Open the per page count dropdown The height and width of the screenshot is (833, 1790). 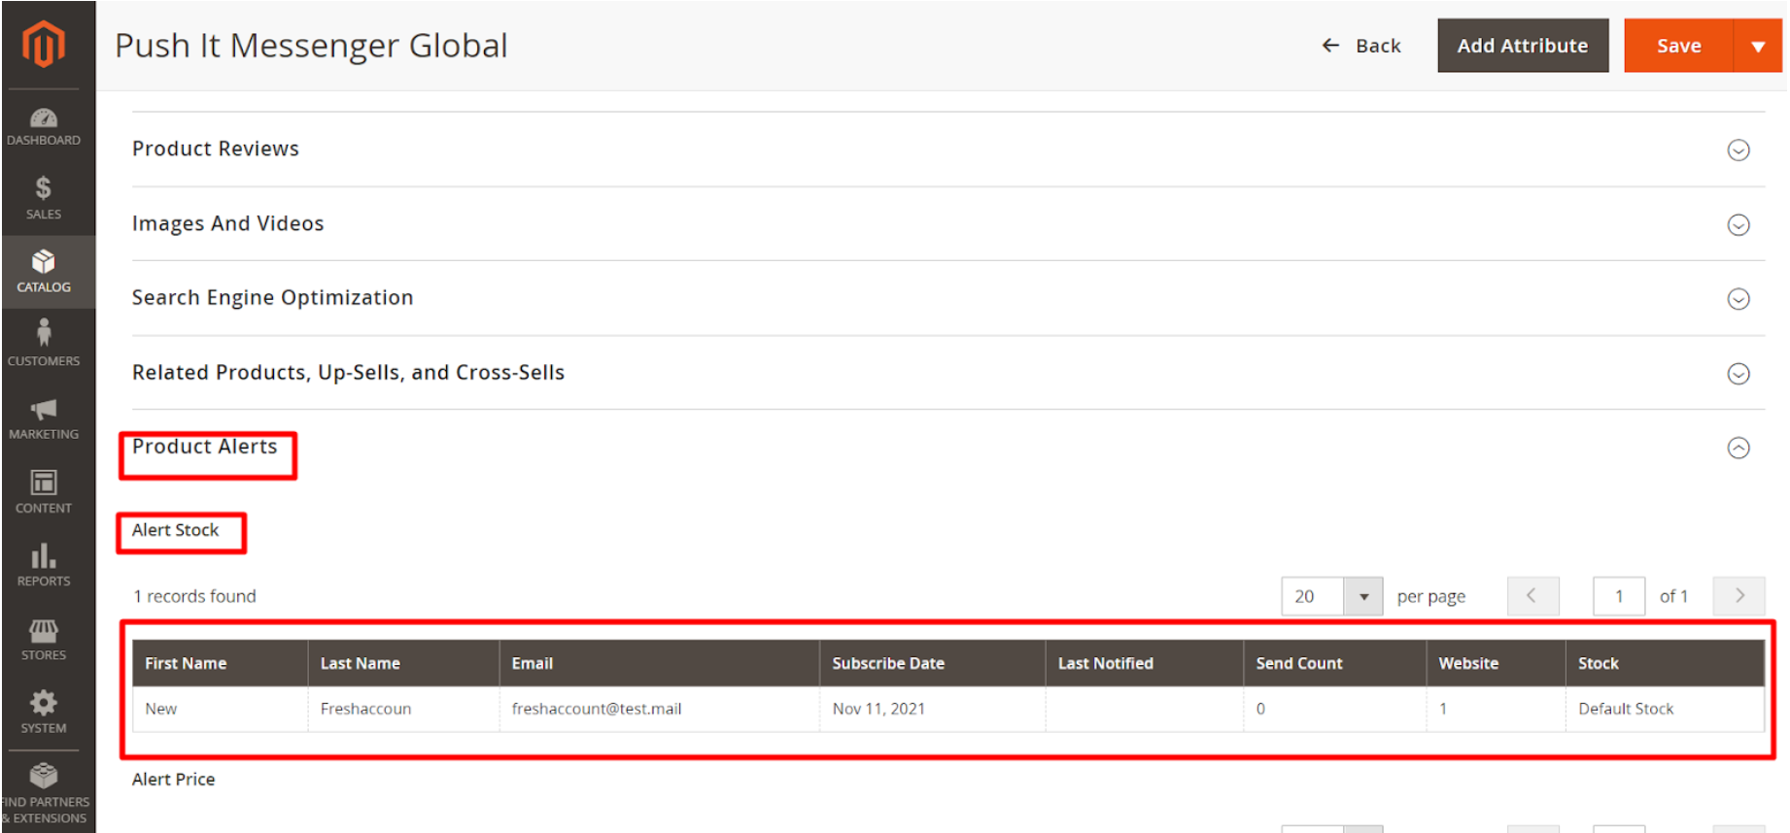[x=1363, y=596]
